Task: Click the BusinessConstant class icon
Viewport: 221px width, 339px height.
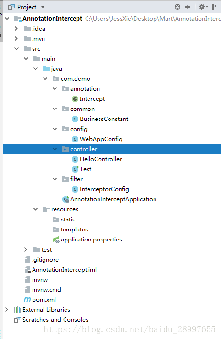Action: tap(75, 119)
